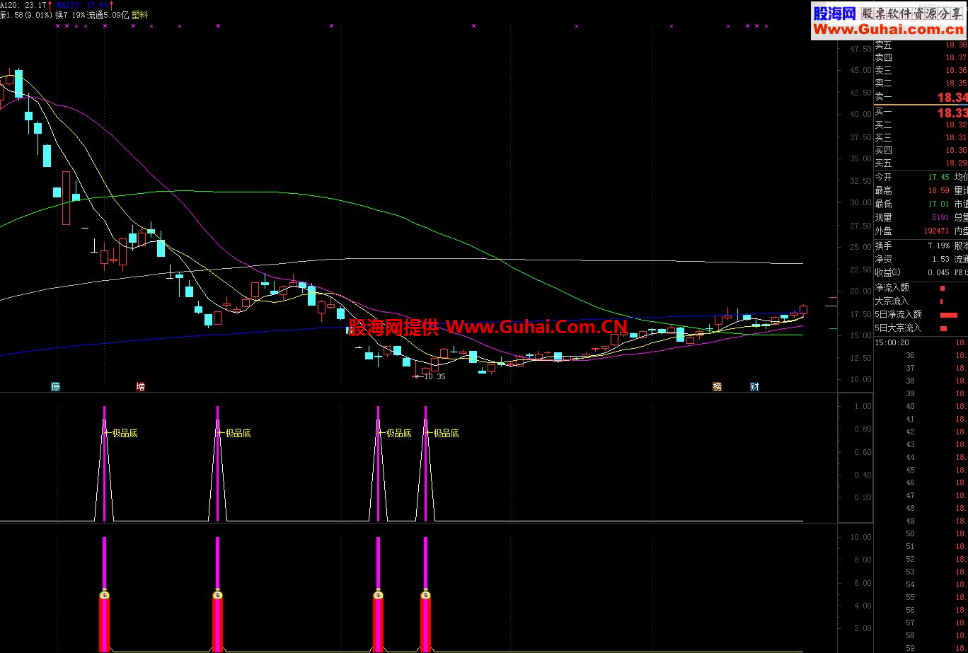Click the coin icon on the fourth signal bar
Image resolution: width=968 pixels, height=653 pixels.
(x=425, y=595)
